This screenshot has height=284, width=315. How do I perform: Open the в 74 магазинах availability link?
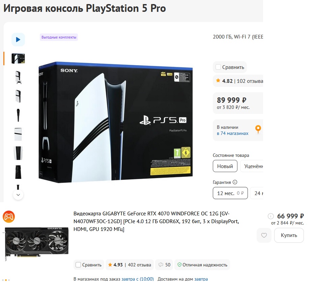point(232,133)
